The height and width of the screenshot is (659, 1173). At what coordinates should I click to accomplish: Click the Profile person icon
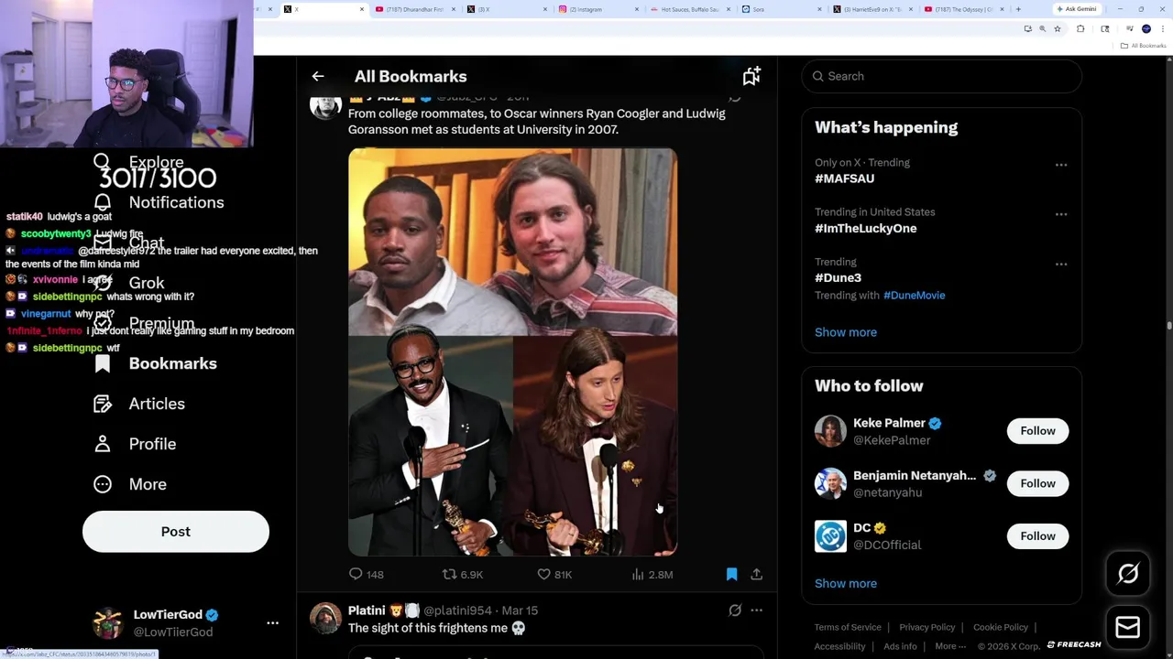[103, 444]
